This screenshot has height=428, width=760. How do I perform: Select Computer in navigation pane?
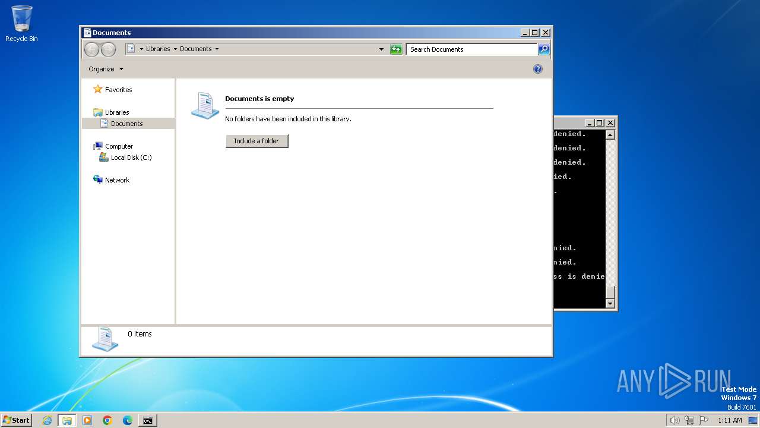(119, 146)
